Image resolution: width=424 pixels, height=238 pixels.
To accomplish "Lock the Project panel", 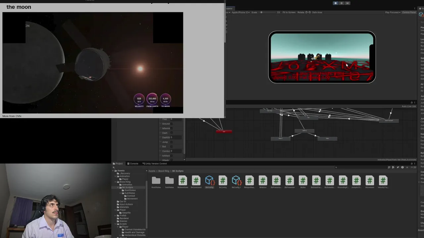I will (412, 164).
